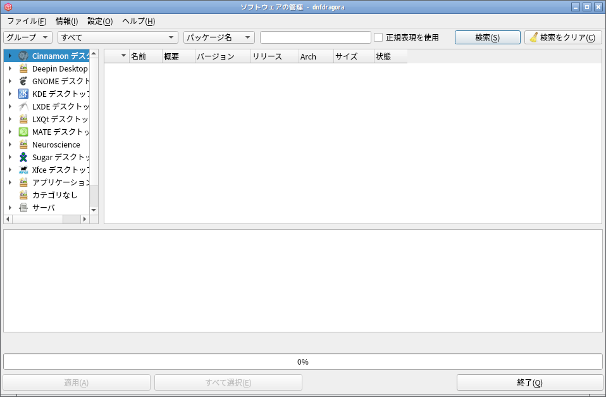
Task: Click the 0% progress bar
Action: click(303, 362)
